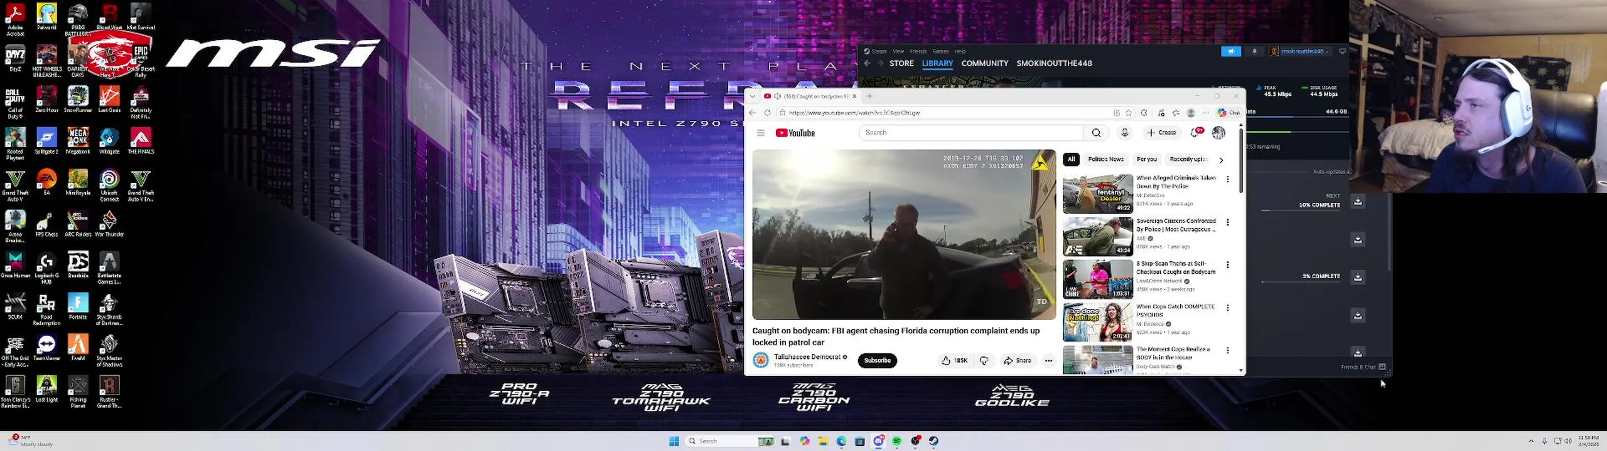Expand Steam account smokinoutthe448 dropdown

[1299, 51]
